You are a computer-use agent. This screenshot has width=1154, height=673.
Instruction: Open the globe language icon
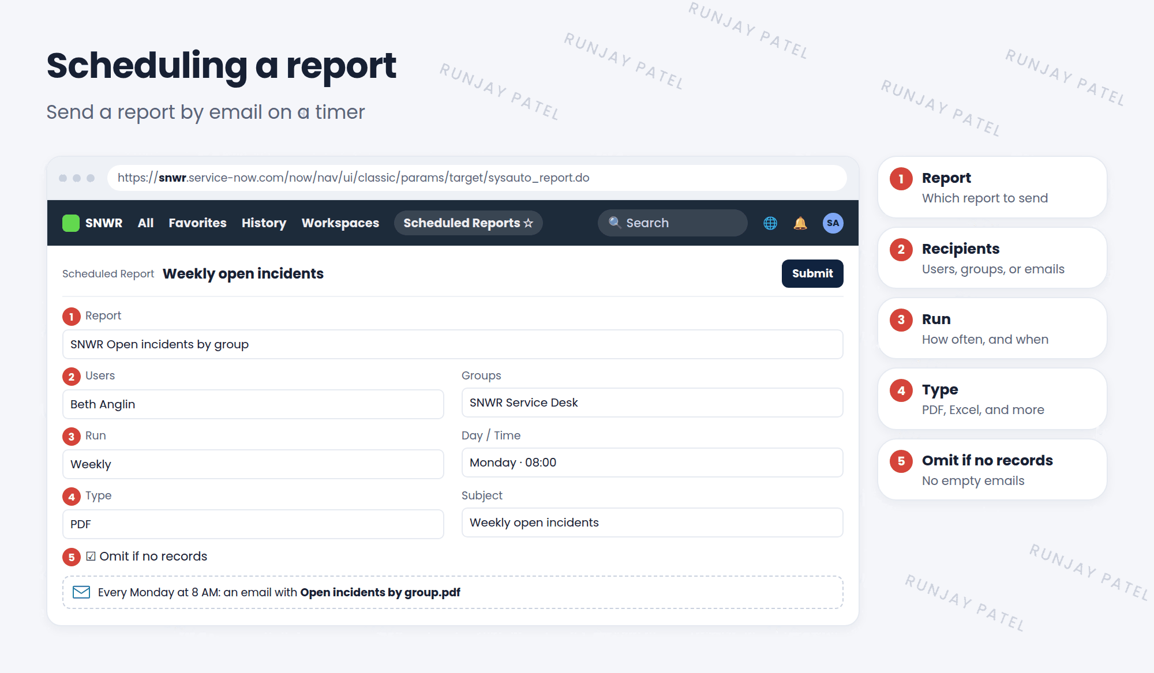point(770,223)
